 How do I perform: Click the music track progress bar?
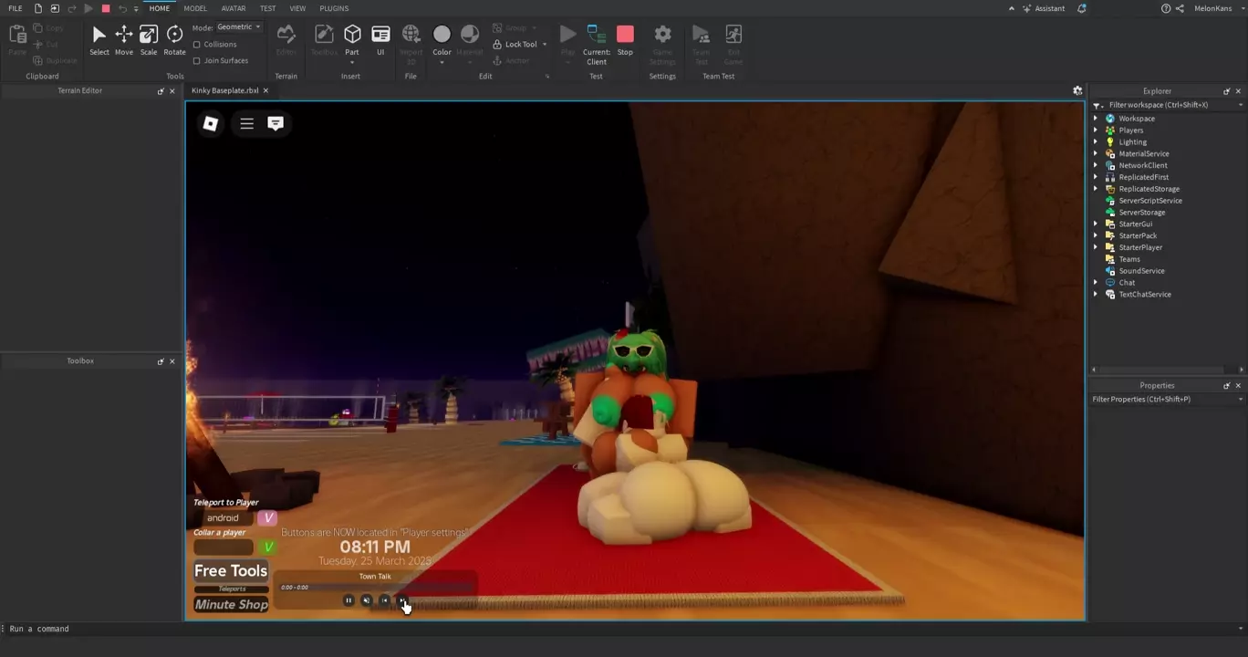[374, 588]
